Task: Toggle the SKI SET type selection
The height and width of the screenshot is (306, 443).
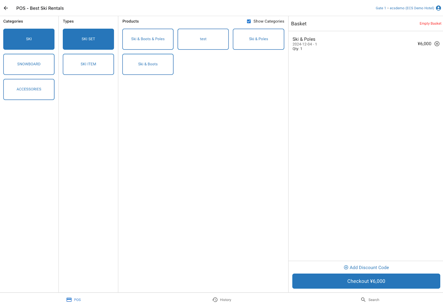Action: pos(88,39)
